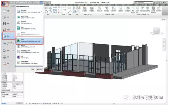Image resolution: width=169 pixels, height=106 pixels.
Task: Click the 1:100 view scale control
Action: click(x=30, y=104)
